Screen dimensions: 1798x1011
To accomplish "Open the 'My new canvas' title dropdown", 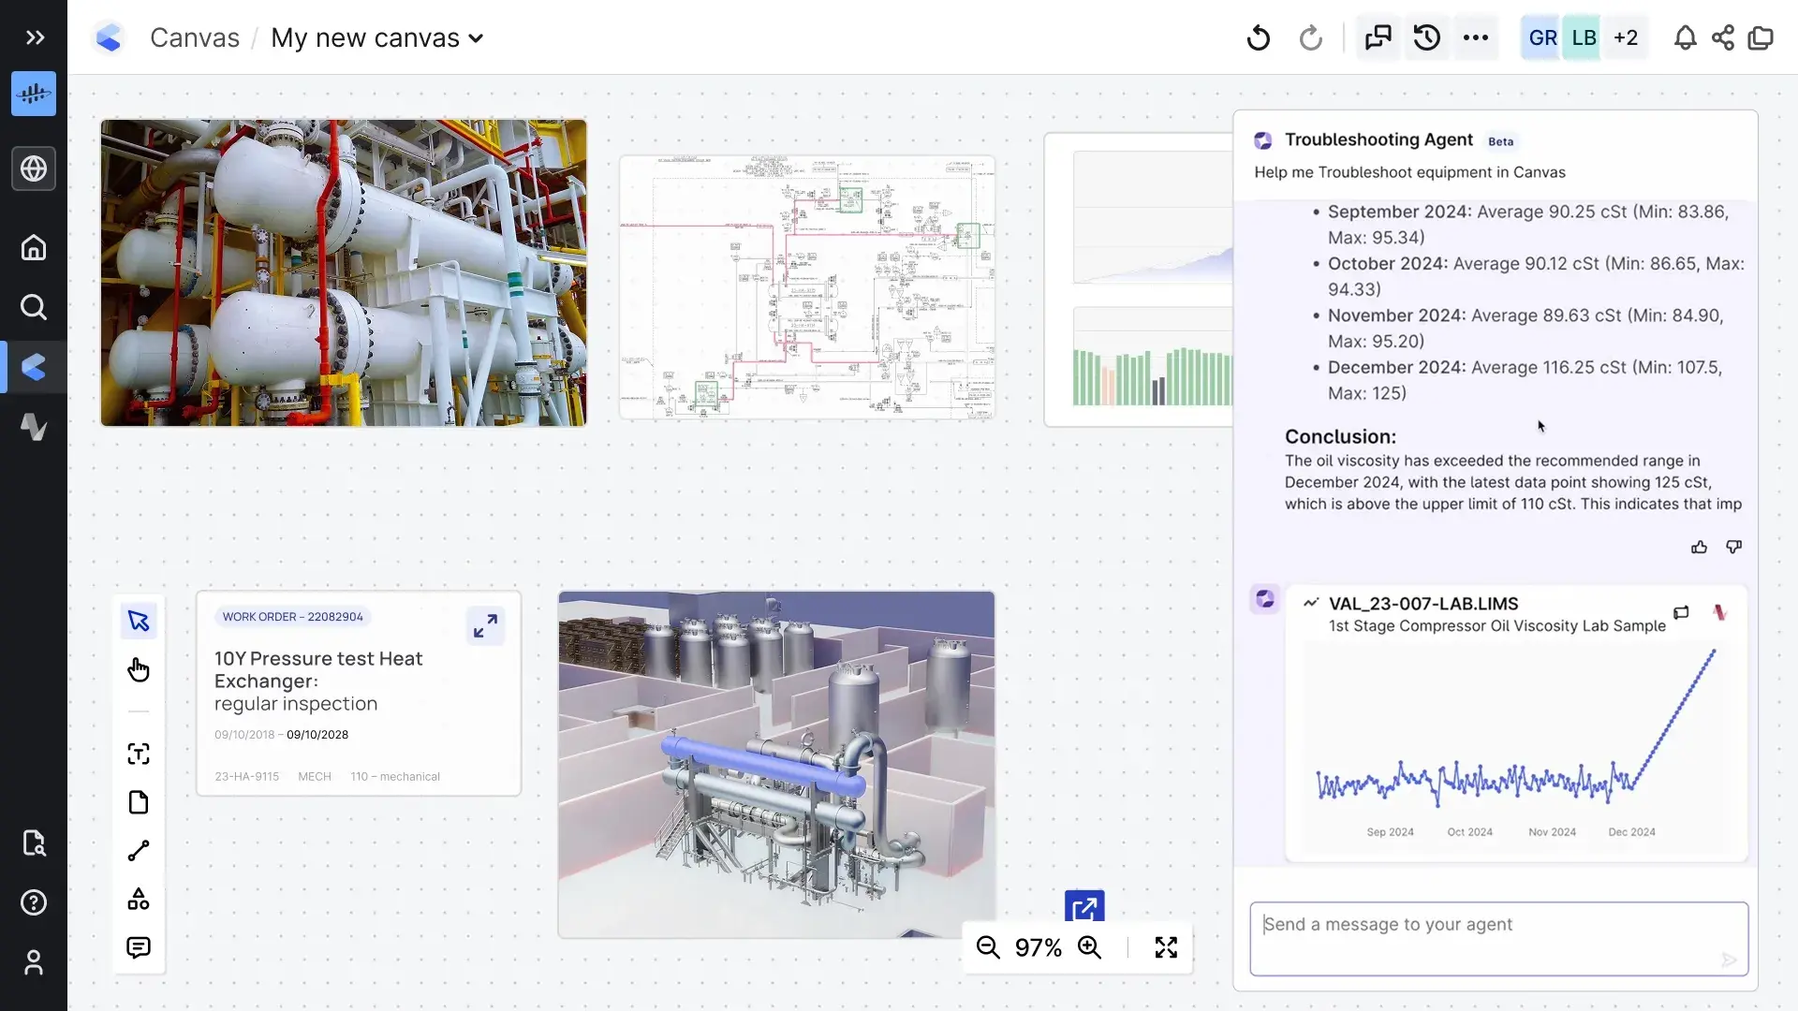I will [x=477, y=38].
